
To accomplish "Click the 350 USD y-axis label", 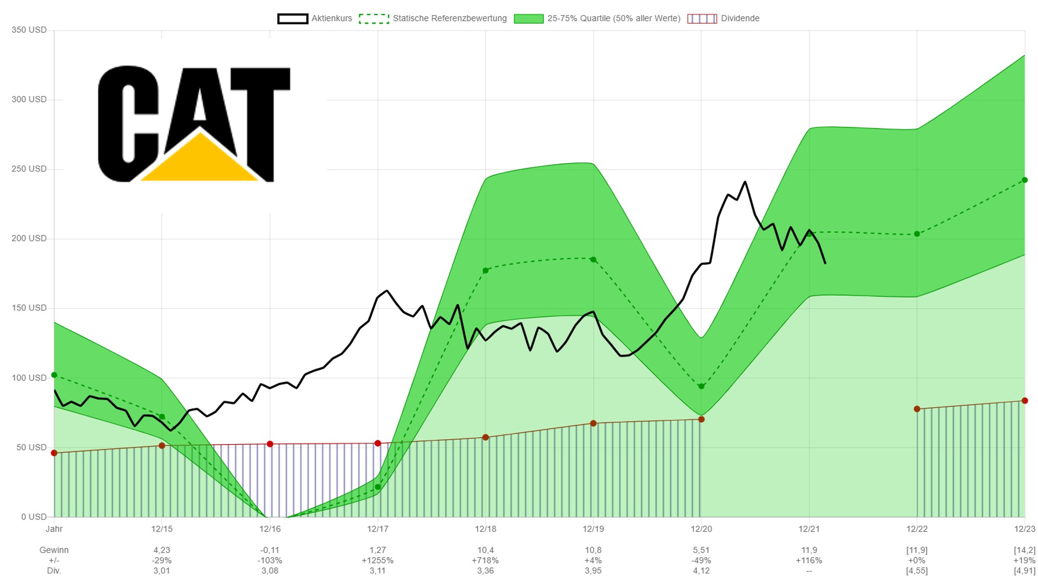I will coord(29,30).
